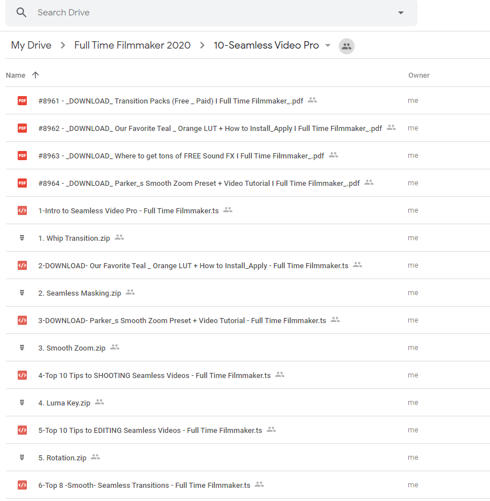This screenshot has height=501, width=490.
Task: Click code icon of 5-Top 10 Tips to EDITING file
Action: [x=22, y=431]
